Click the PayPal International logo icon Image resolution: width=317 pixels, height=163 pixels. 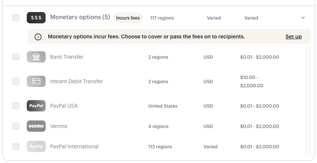click(36, 146)
